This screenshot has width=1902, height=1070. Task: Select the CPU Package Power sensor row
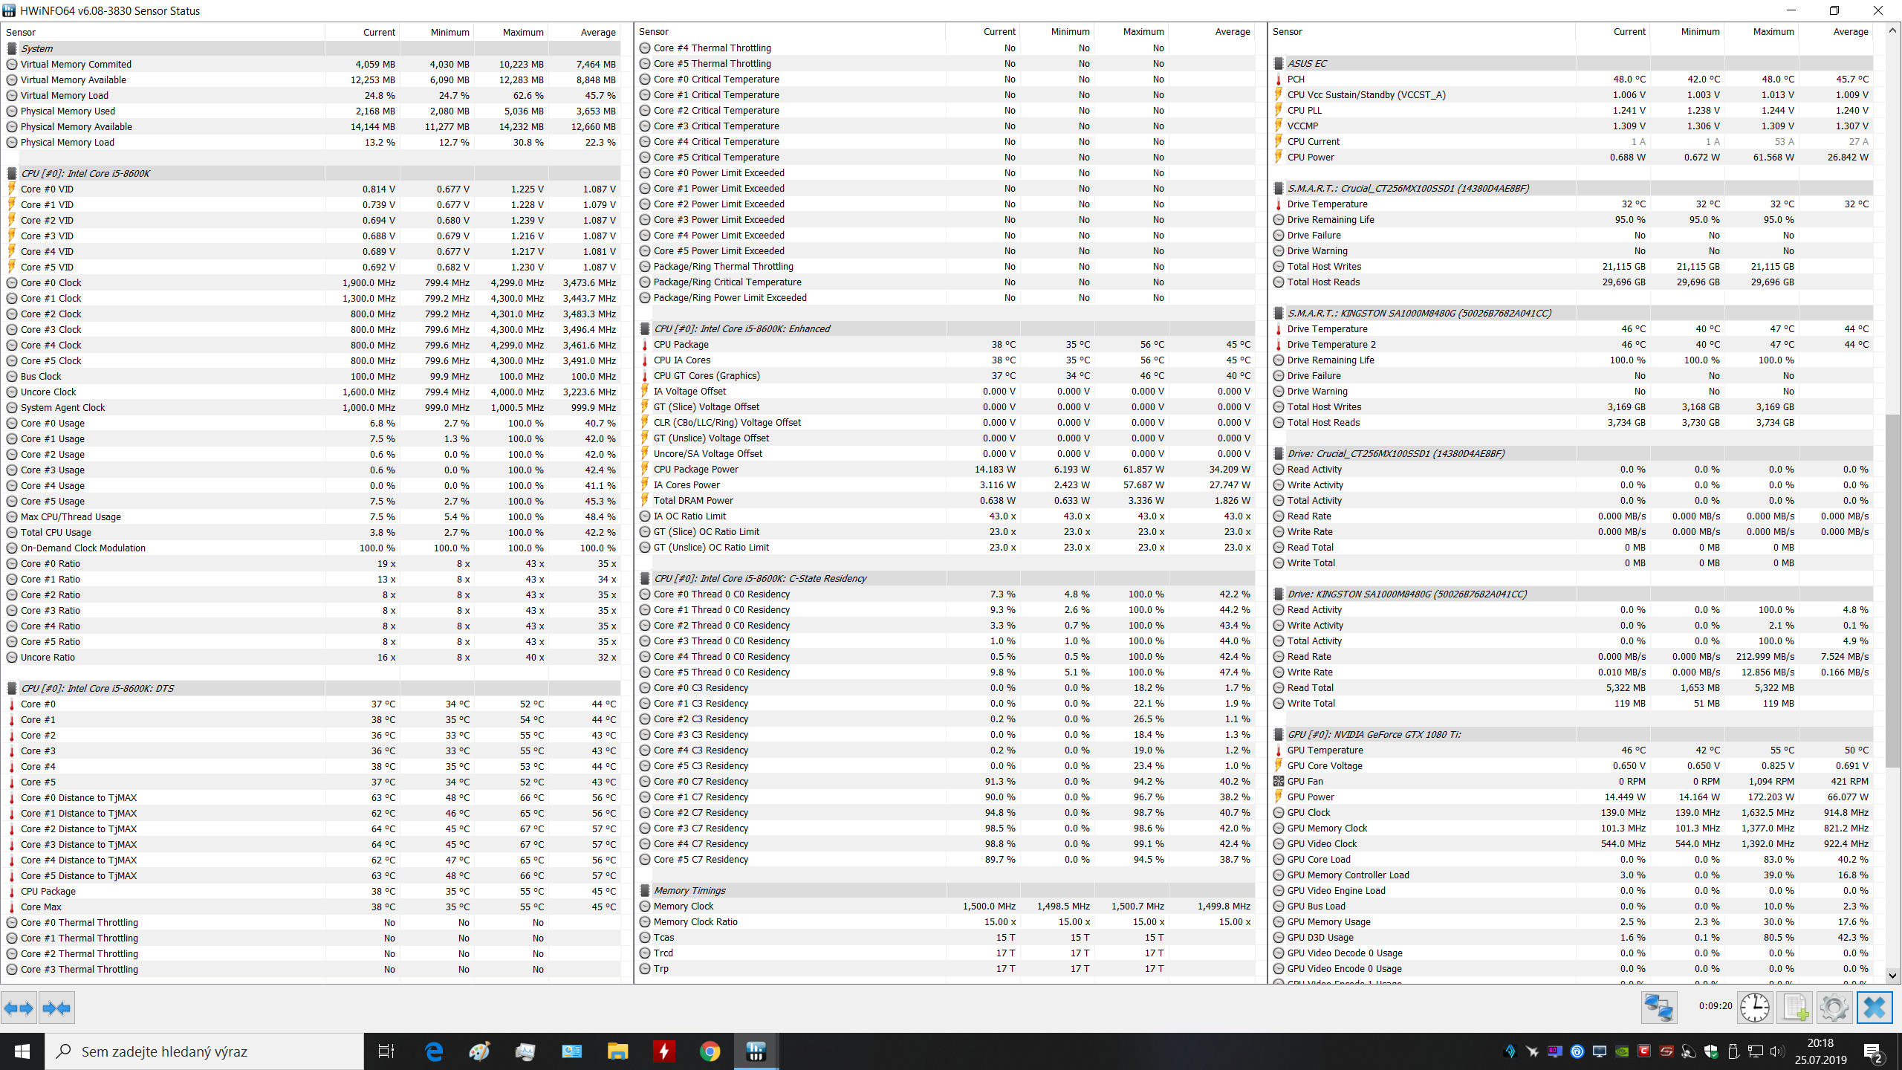coord(696,469)
